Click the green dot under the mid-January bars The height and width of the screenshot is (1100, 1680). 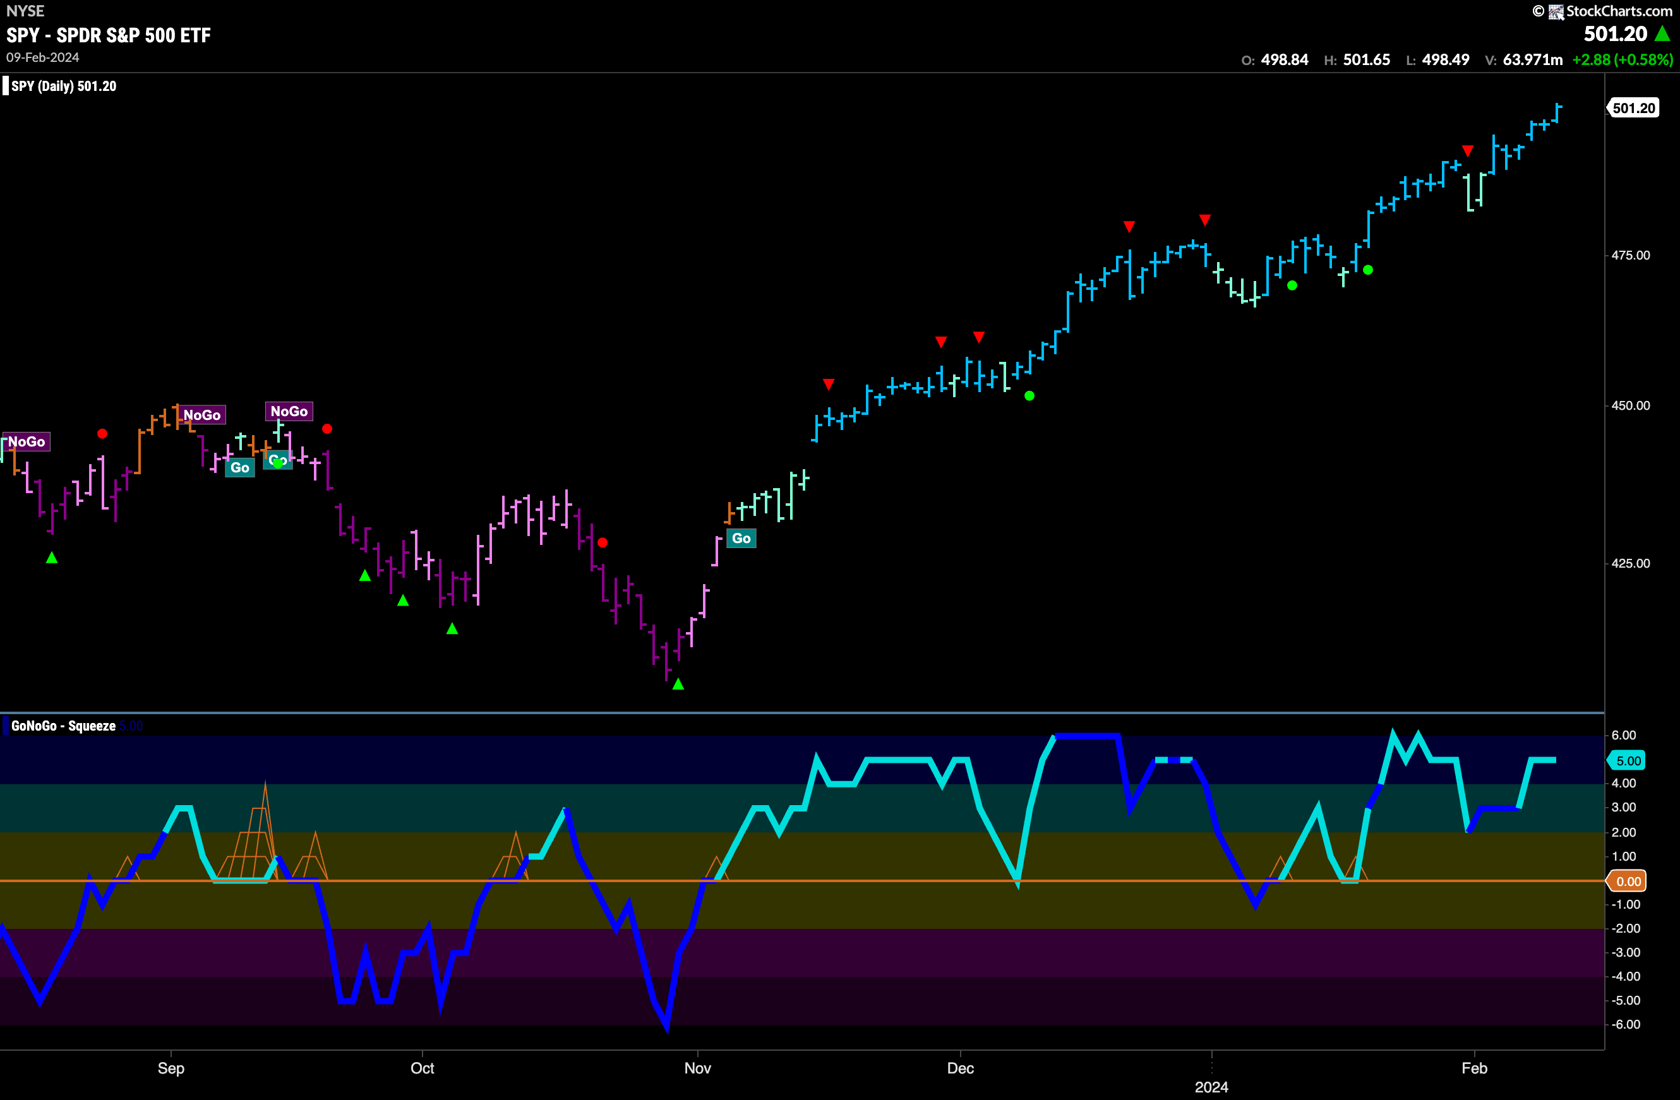pyautogui.click(x=1292, y=286)
